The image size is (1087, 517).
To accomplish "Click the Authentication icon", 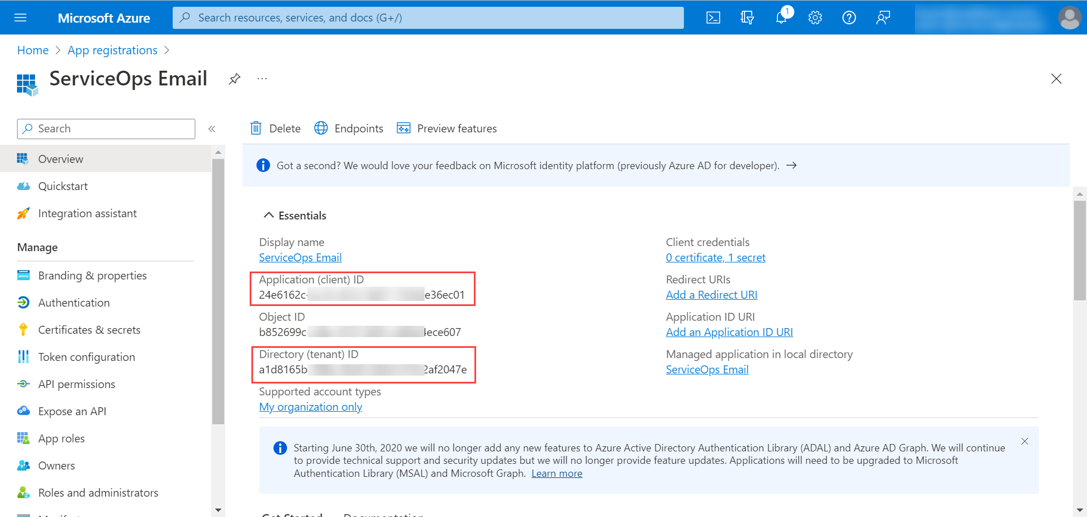I will pos(23,303).
